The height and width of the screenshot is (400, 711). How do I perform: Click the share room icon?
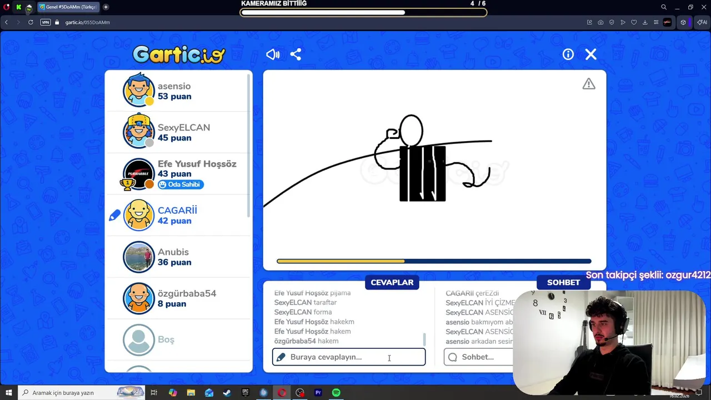pyautogui.click(x=296, y=54)
